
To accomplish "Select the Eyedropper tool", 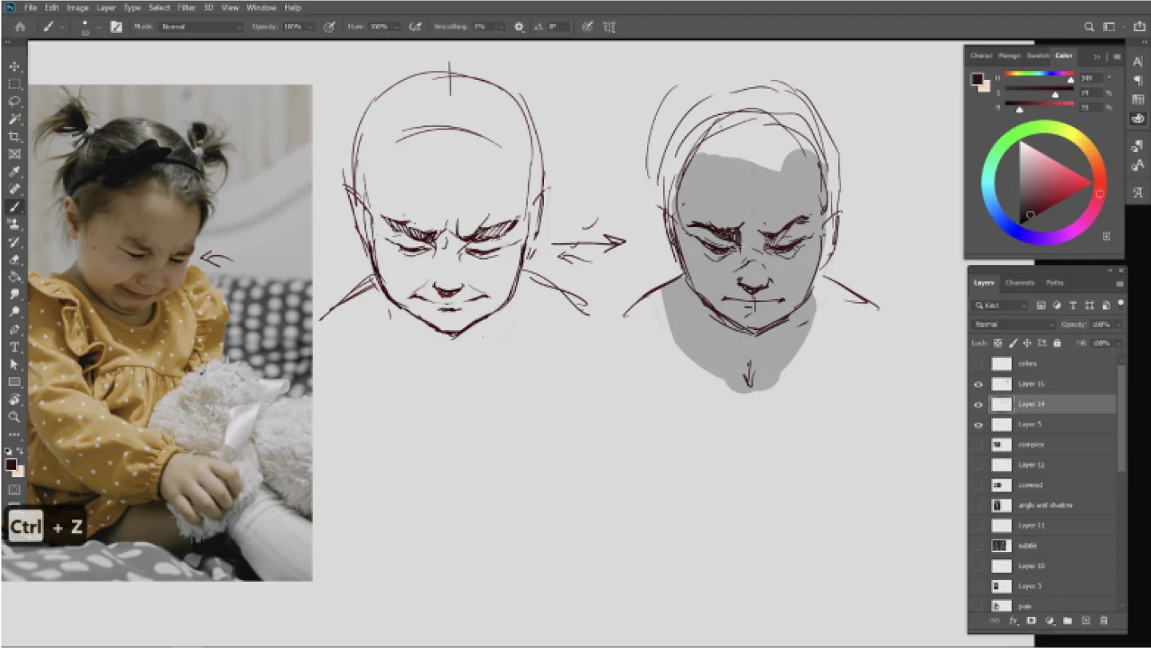I will (14, 172).
